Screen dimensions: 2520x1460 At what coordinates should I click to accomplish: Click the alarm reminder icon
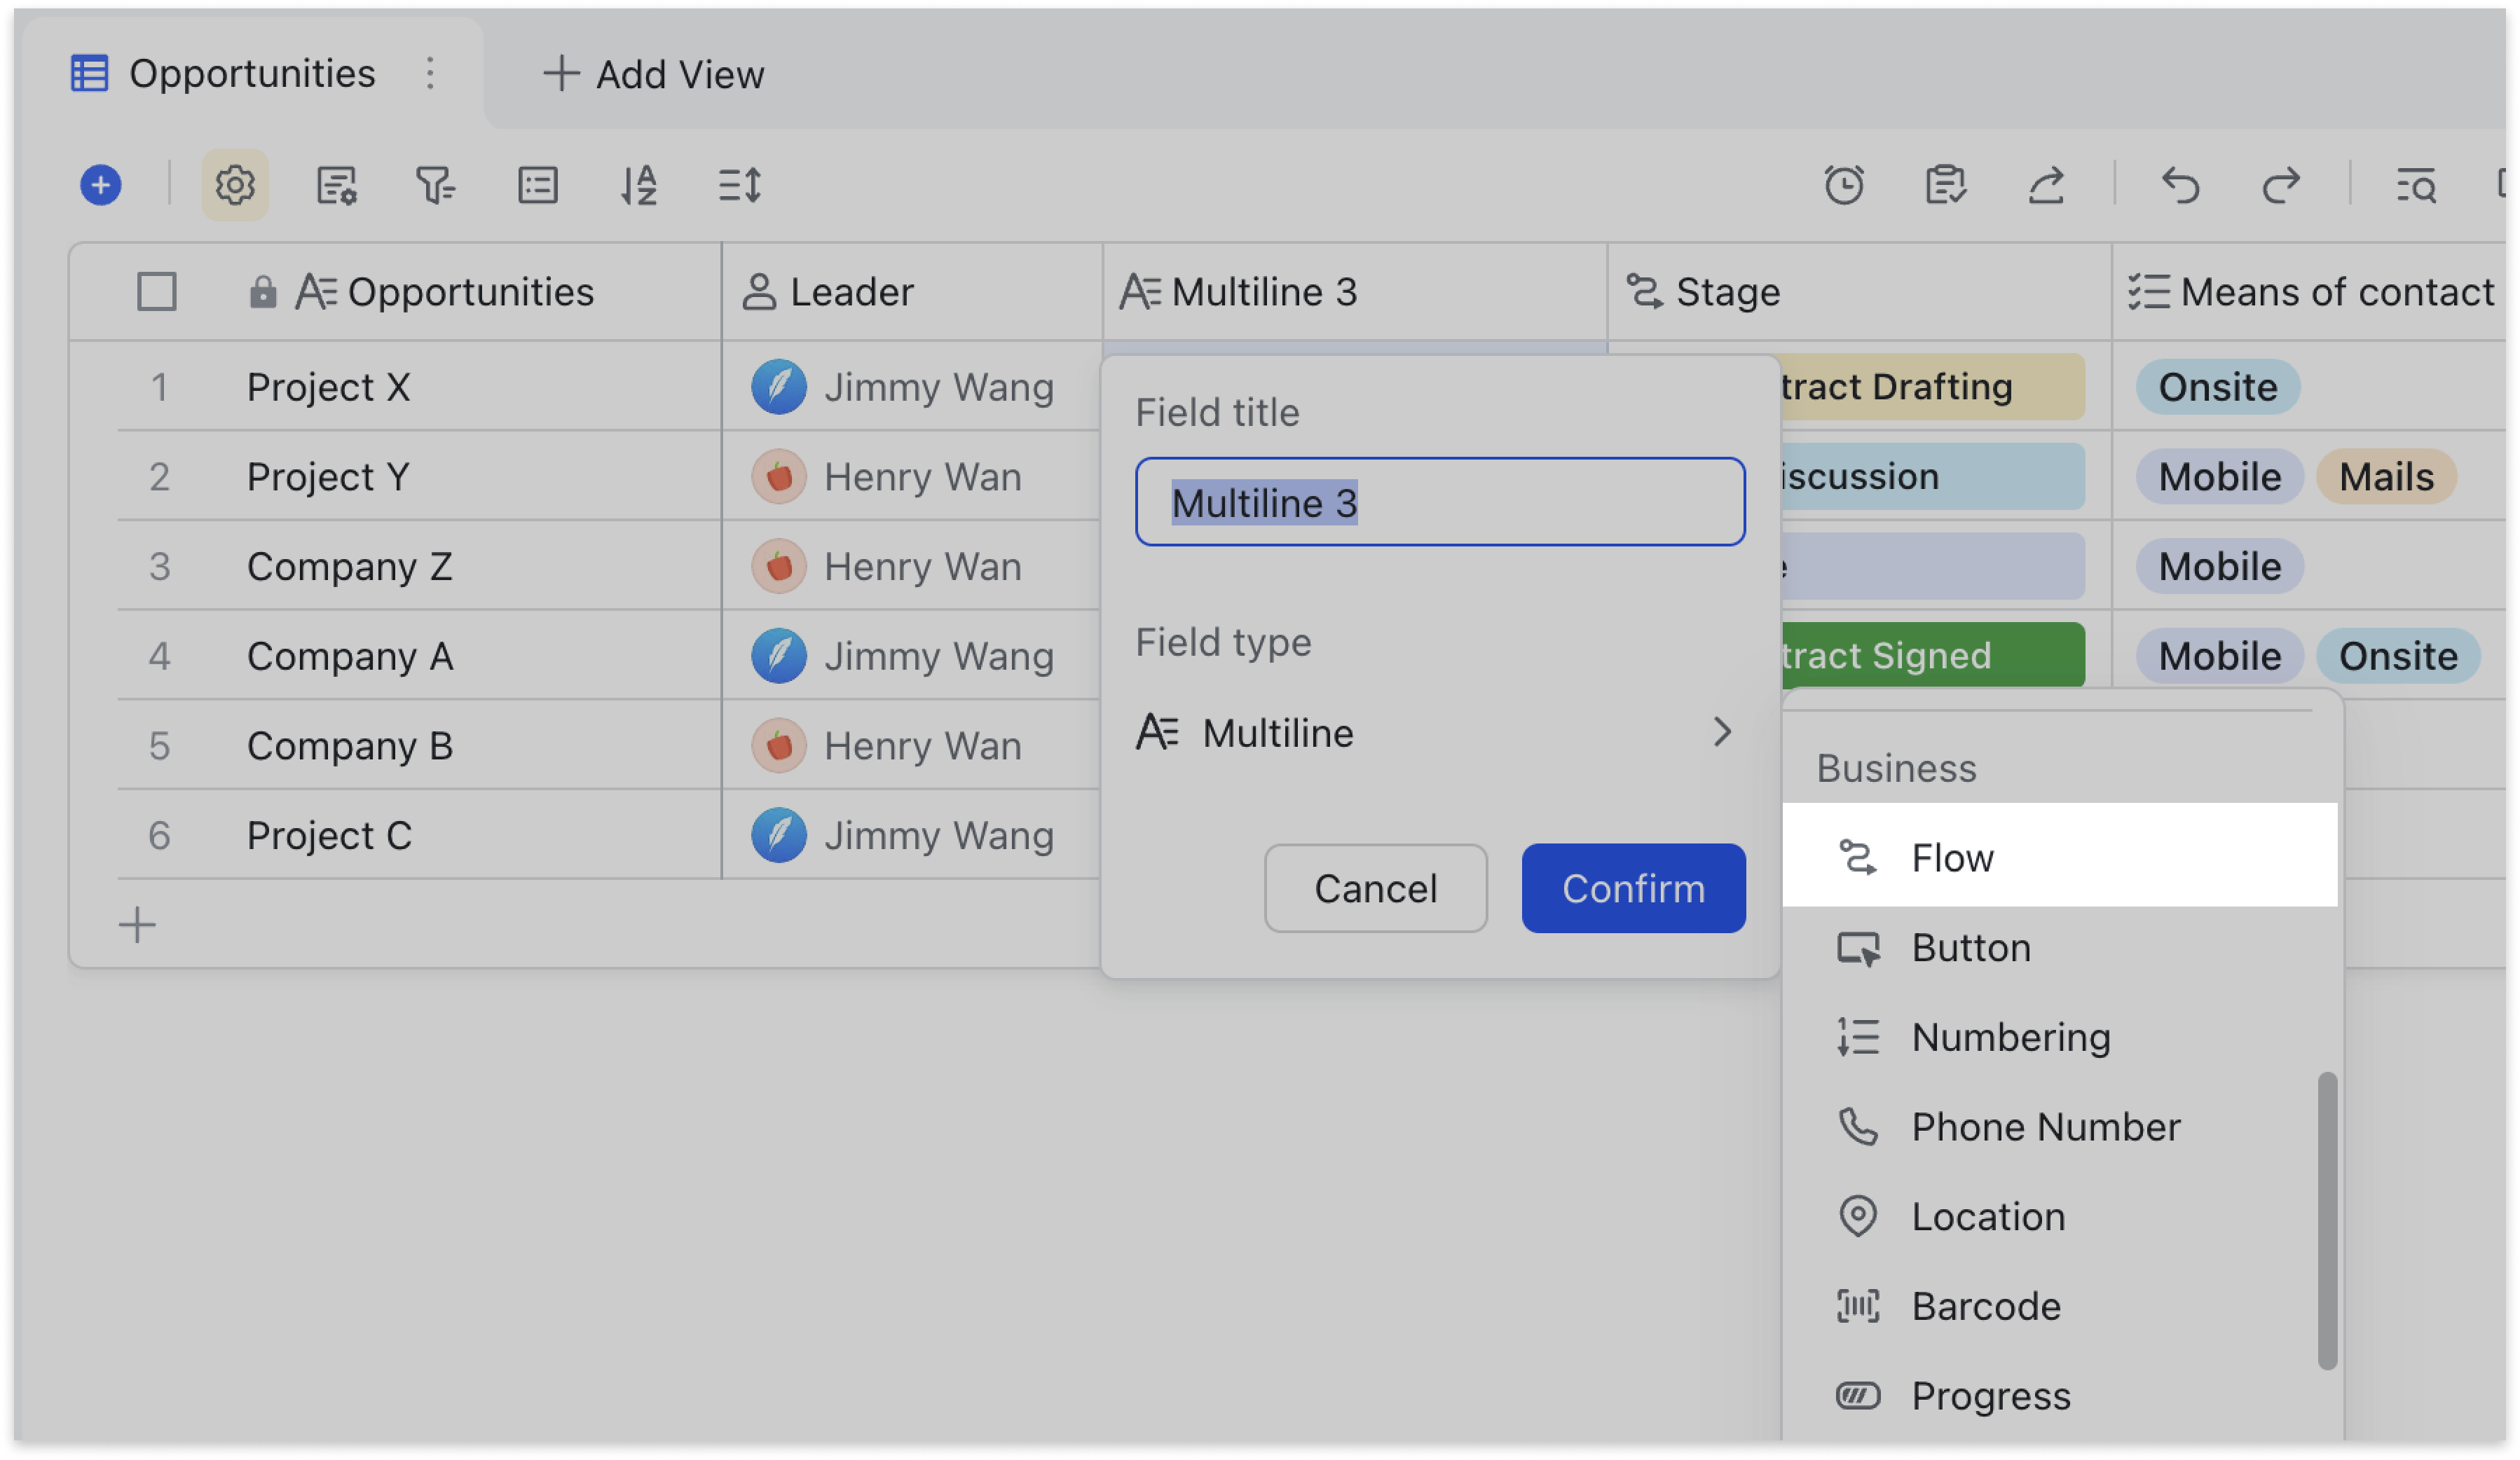(1845, 185)
